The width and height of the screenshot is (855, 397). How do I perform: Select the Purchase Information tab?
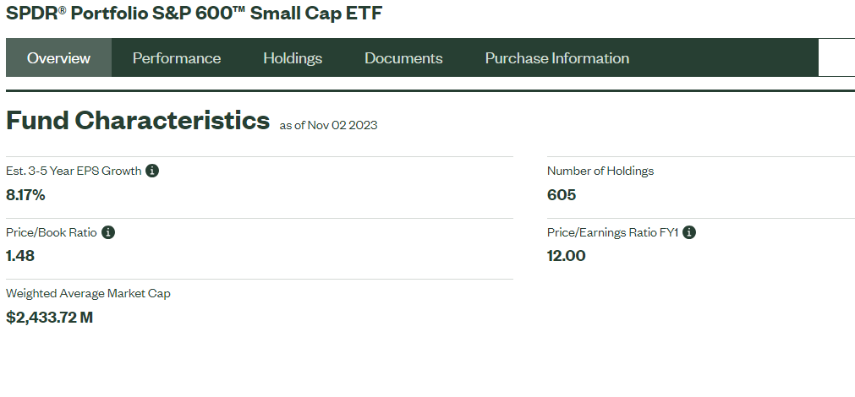pyautogui.click(x=557, y=57)
